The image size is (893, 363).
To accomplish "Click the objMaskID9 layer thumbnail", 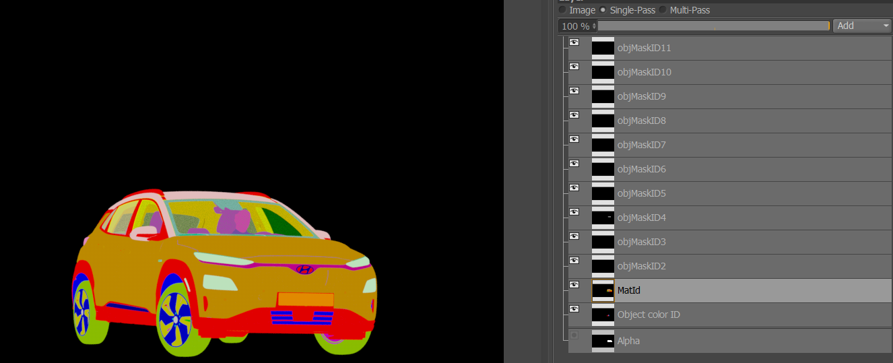I will point(603,96).
